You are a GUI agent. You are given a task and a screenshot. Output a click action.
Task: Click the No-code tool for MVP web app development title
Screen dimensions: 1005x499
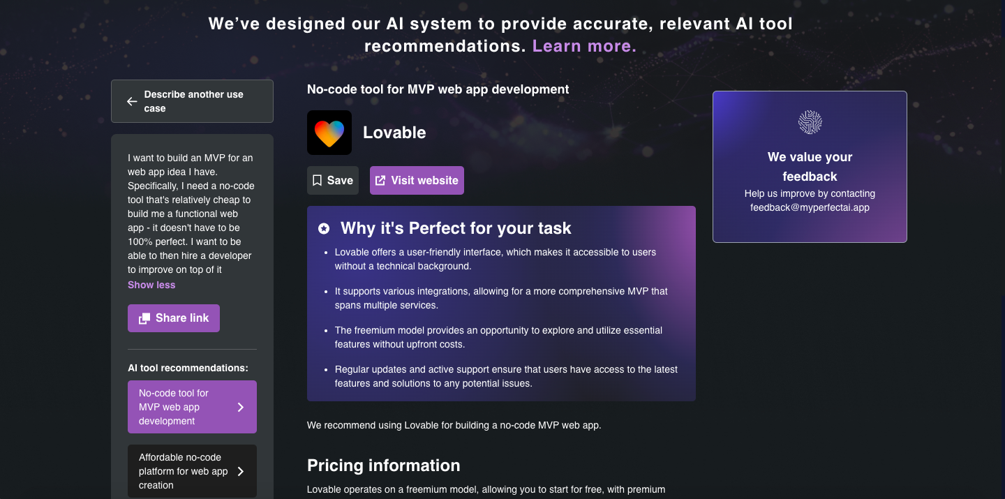[x=438, y=89]
